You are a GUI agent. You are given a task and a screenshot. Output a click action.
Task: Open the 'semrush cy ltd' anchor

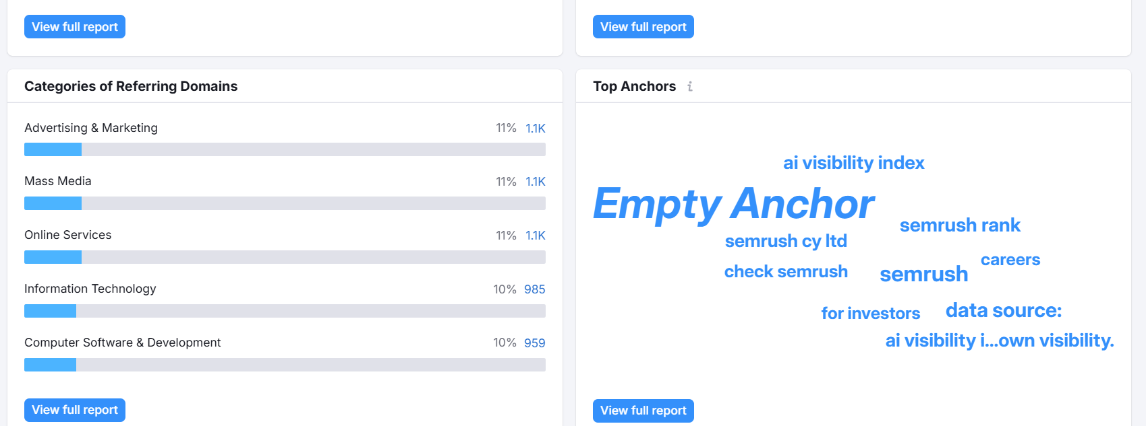786,241
